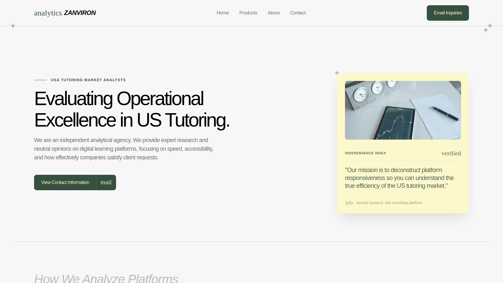The height and width of the screenshot is (283, 503).
Task: Click the upper plus marker at top right
Action: [490, 26]
